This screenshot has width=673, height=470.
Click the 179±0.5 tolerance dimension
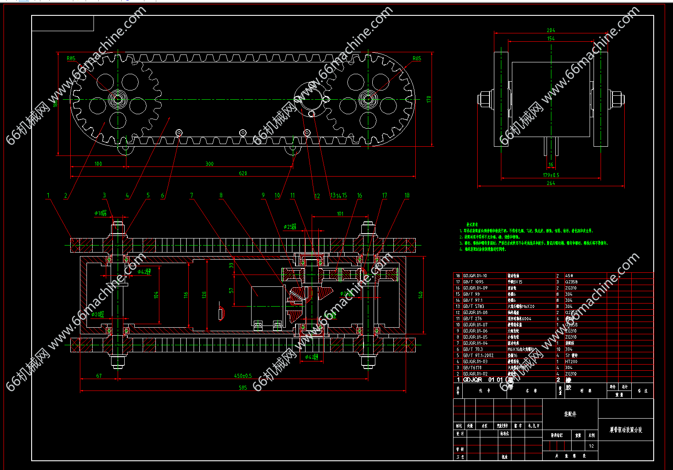pos(551,175)
